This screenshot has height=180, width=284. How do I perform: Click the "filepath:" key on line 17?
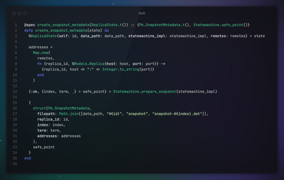click(x=47, y=114)
